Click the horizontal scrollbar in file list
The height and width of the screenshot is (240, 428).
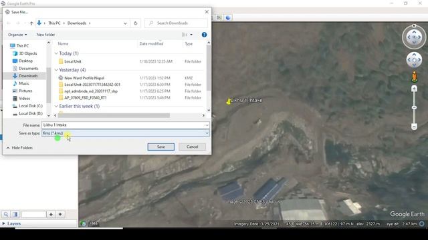(114, 115)
